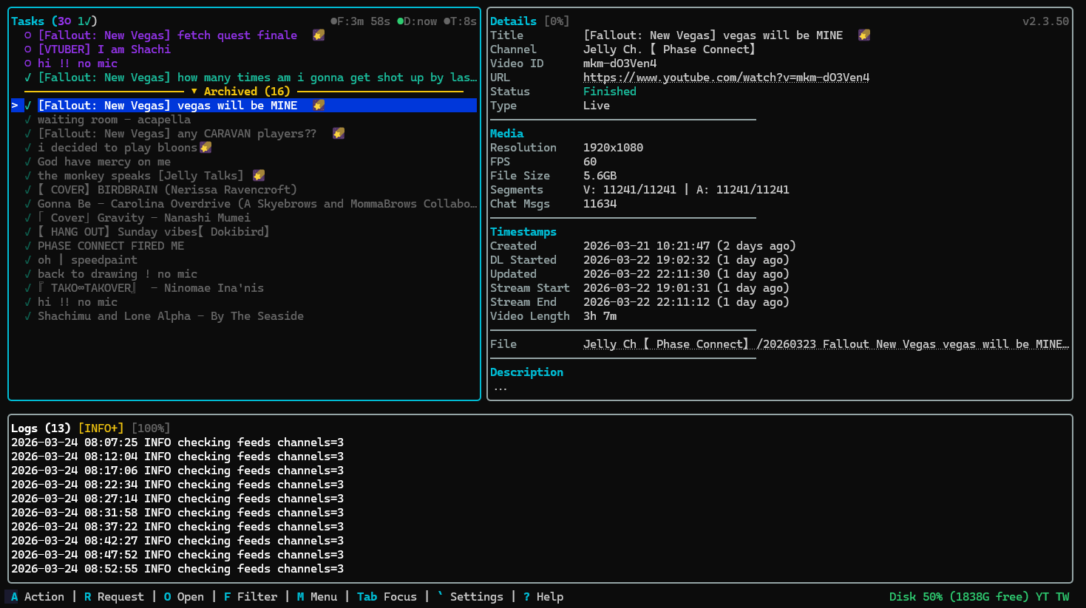Screen dimensions: 1086x608
Task: Click star icon beside 'vegas will be MINE' task row
Action: point(319,106)
